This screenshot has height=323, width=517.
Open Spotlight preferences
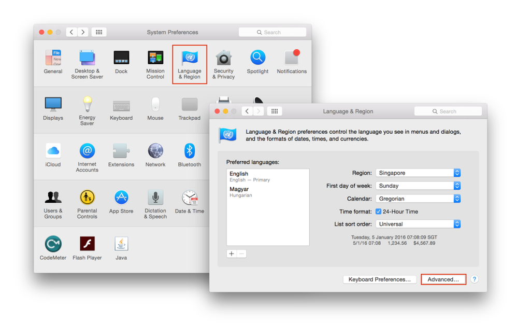click(257, 62)
